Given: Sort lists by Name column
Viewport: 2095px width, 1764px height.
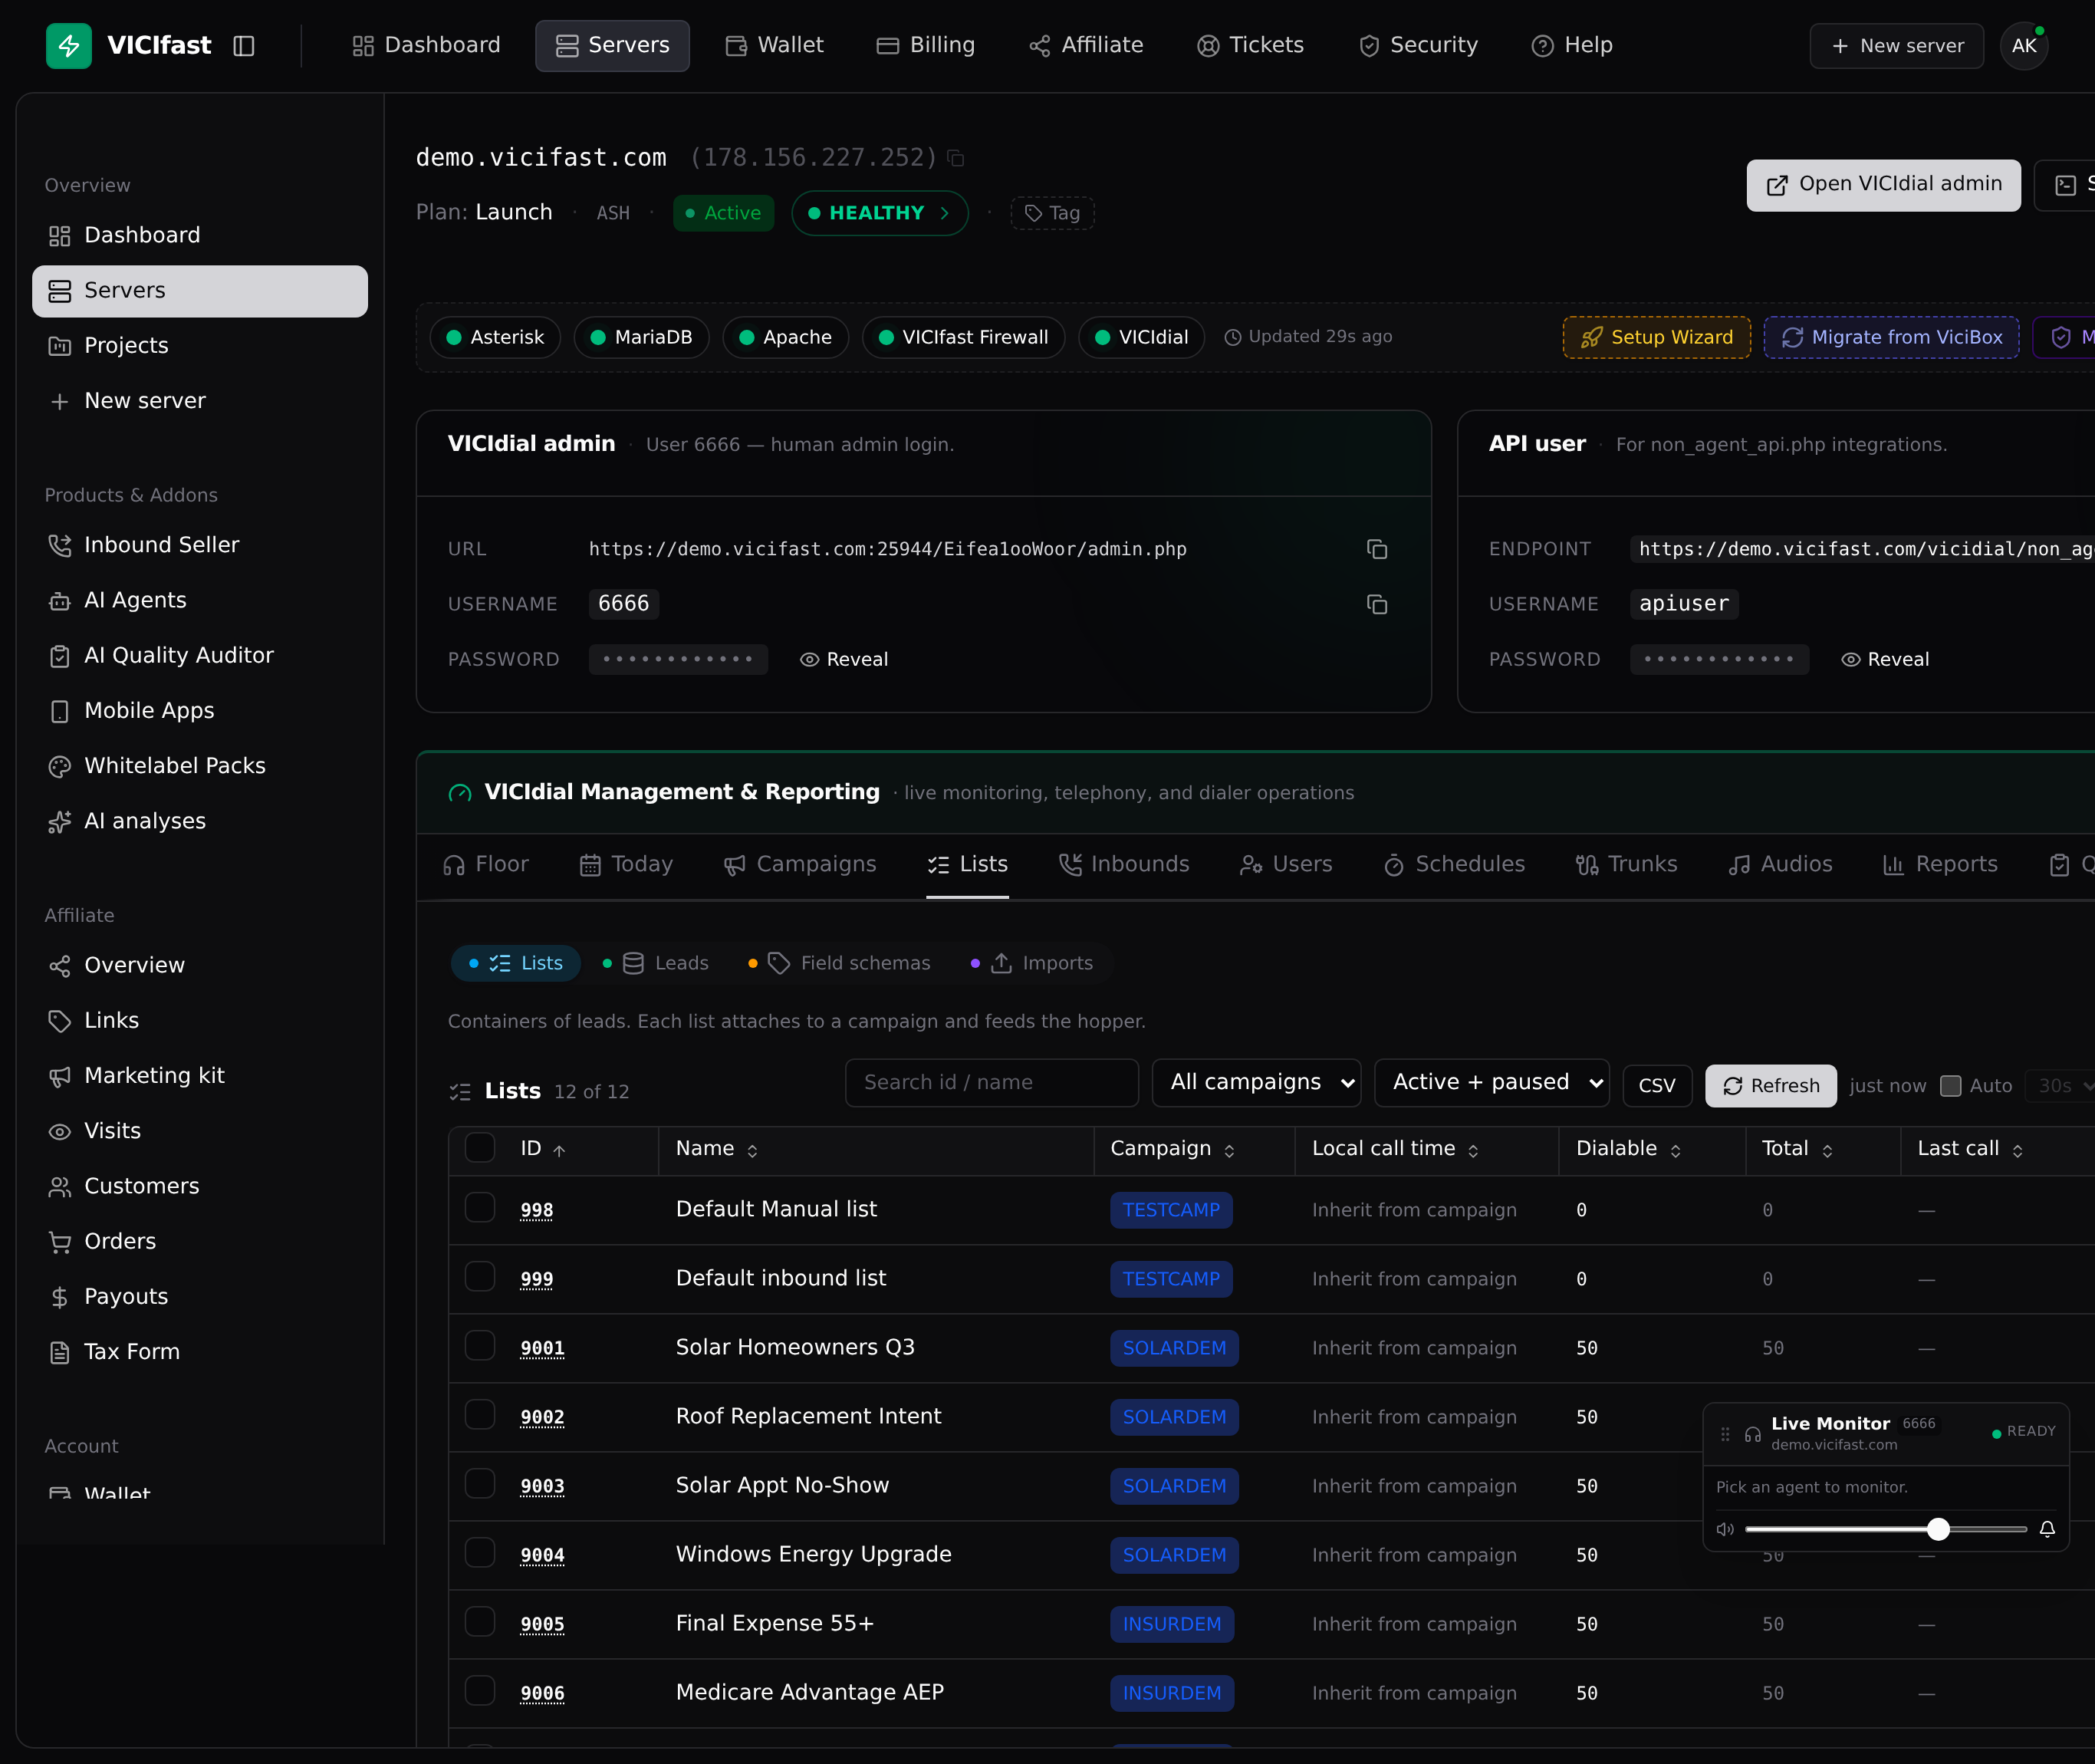Looking at the screenshot, I should pyautogui.click(x=717, y=1149).
